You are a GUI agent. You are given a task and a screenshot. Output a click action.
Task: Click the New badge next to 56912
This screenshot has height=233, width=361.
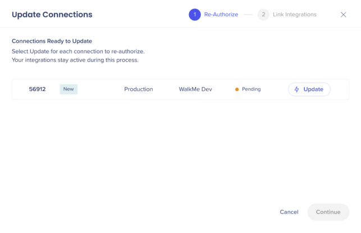pos(68,89)
